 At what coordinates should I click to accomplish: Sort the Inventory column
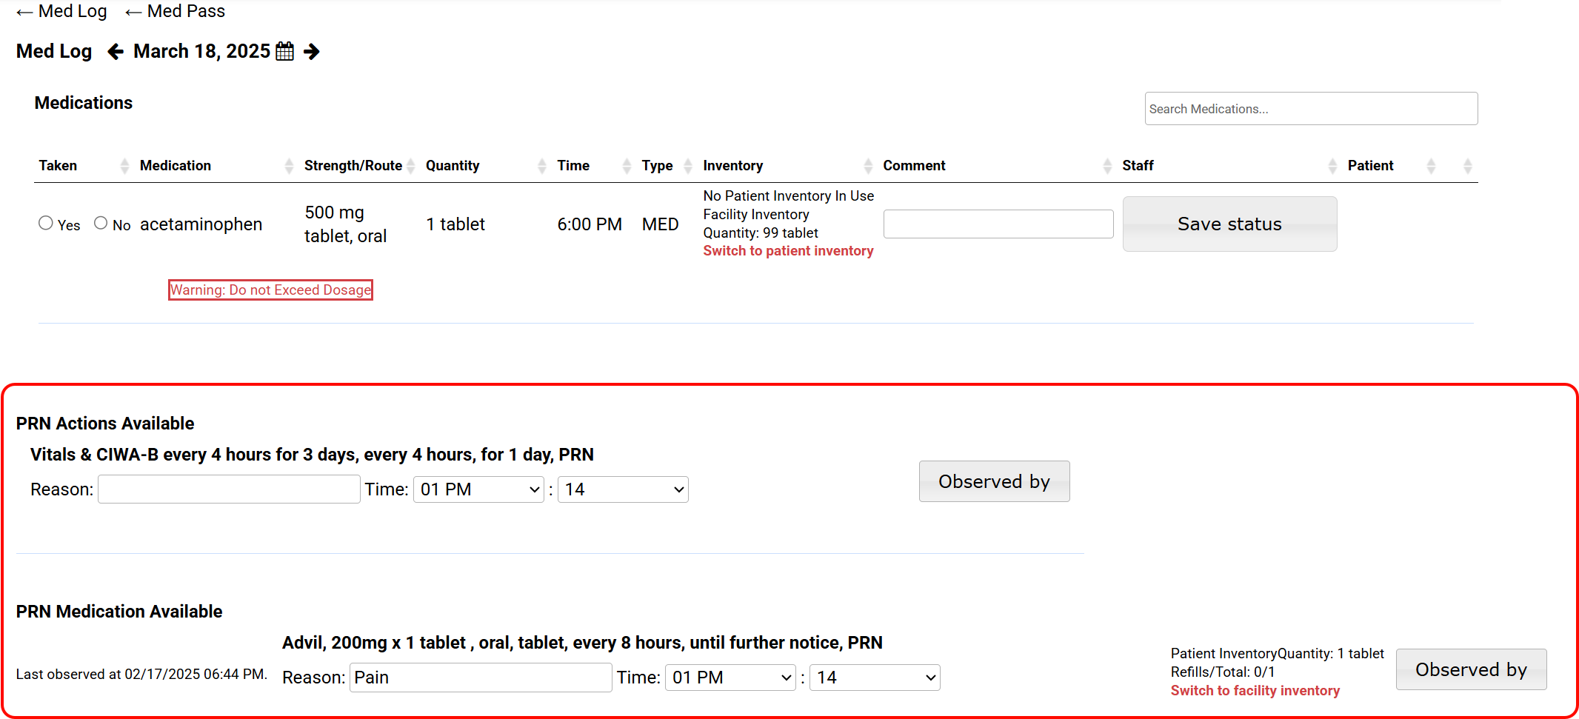(868, 166)
